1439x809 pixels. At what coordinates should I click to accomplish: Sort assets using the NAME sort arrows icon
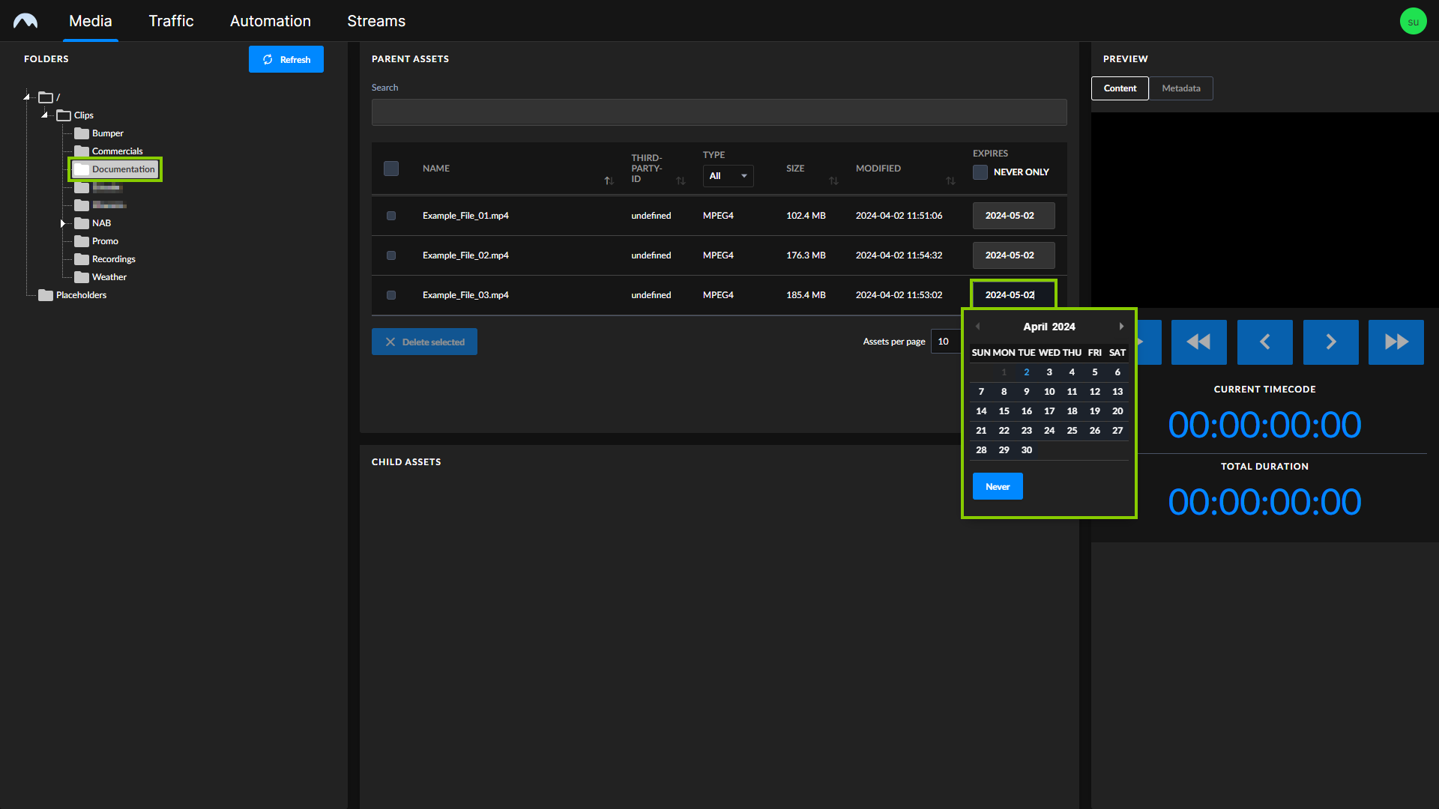pyautogui.click(x=609, y=181)
